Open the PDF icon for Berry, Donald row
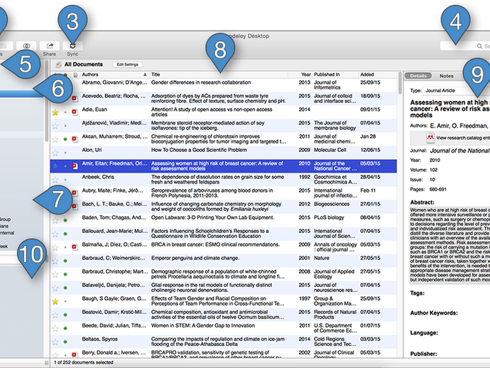 pyautogui.click(x=75, y=355)
